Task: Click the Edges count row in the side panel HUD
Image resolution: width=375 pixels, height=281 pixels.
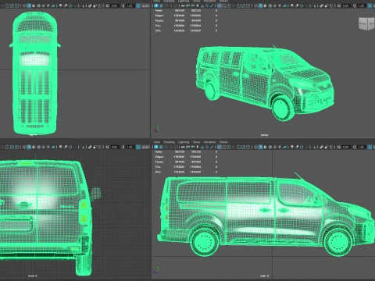Action: click(186, 157)
